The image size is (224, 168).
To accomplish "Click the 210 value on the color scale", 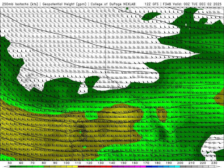I will (x=192, y=163).
